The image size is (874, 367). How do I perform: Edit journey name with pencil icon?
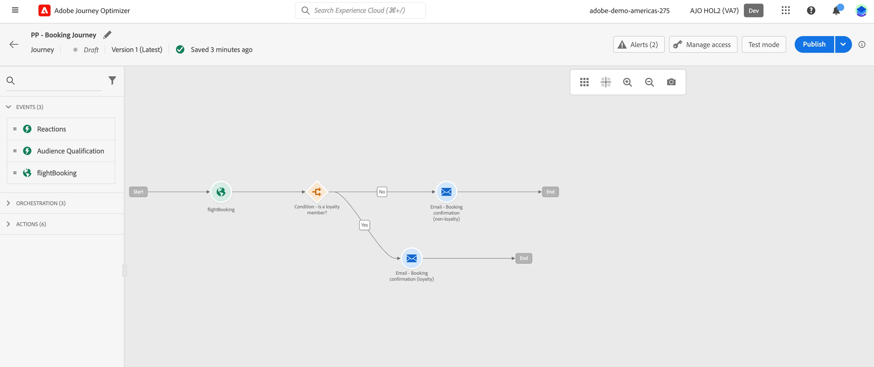[x=107, y=35]
